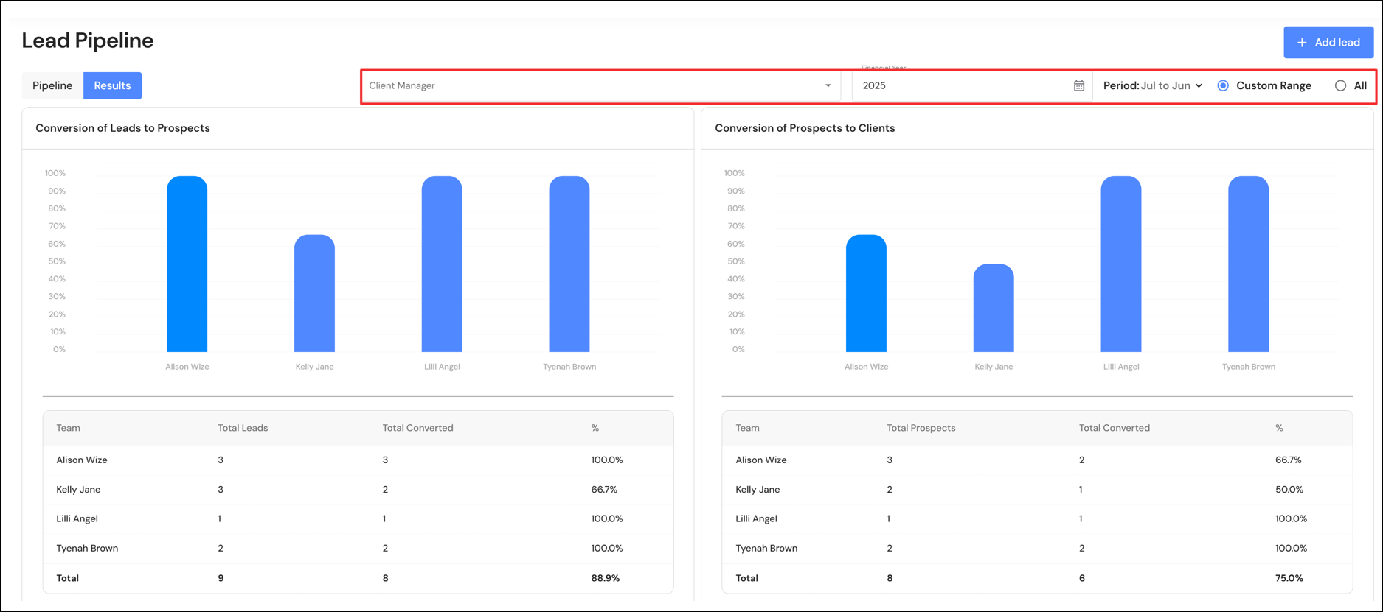Click 'Total' row label in the Leads table
Viewport: 1383px width, 612px height.
coord(68,579)
